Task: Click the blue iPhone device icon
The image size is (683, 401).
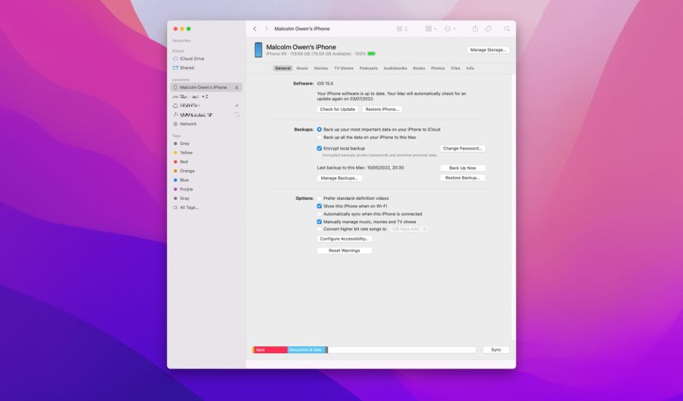Action: tap(258, 49)
